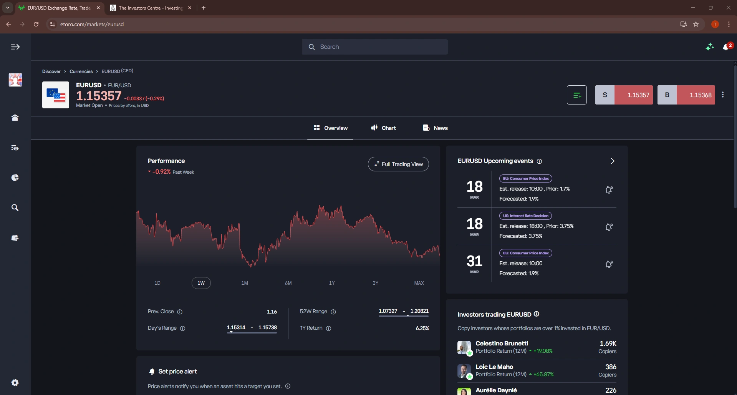Show info for price alerts description
737x395 pixels.
pyautogui.click(x=288, y=386)
